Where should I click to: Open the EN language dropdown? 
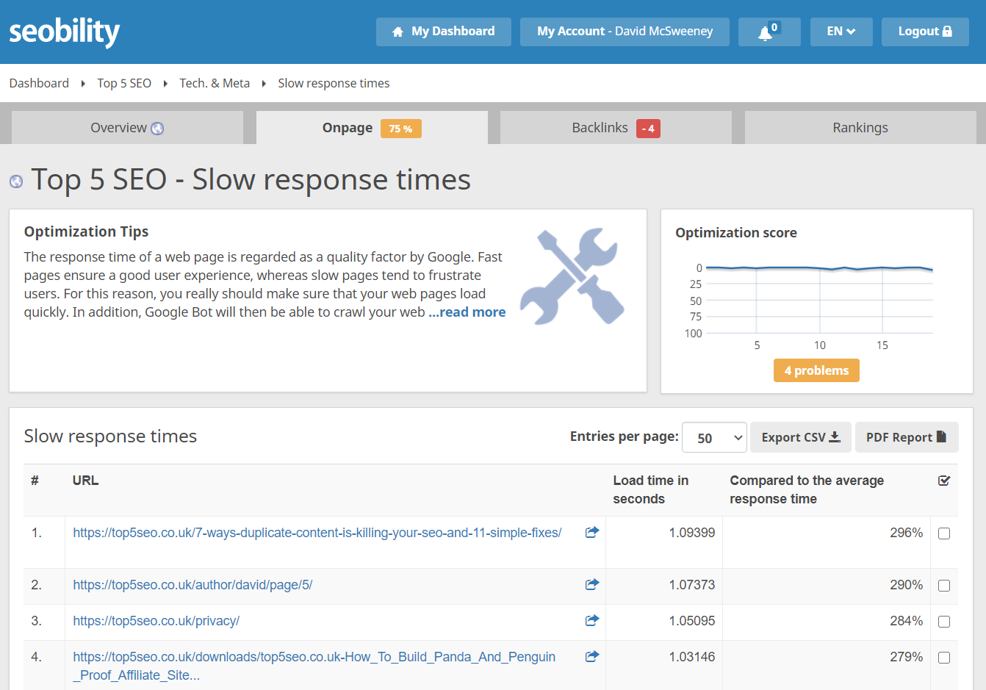pyautogui.click(x=841, y=32)
